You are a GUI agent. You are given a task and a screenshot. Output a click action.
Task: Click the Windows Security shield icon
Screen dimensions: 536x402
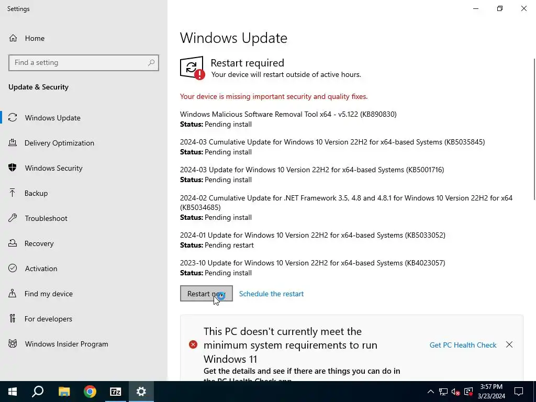coord(13,168)
